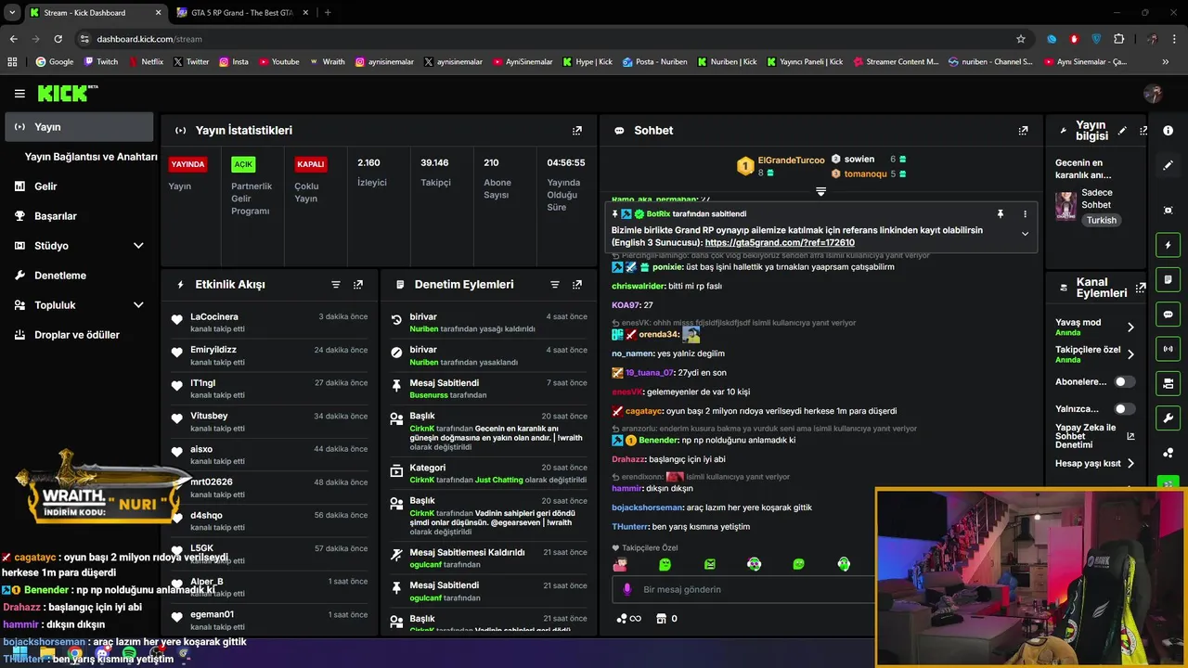Bookmark this page with the star icon
1188x668 pixels.
click(1021, 39)
